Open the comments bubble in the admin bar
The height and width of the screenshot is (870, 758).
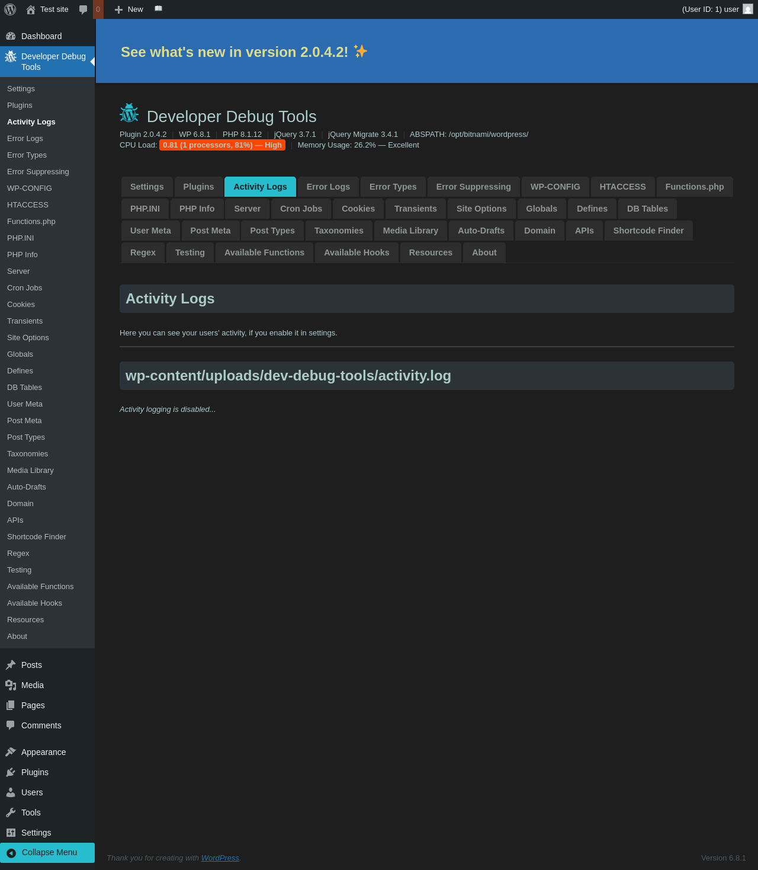click(83, 9)
